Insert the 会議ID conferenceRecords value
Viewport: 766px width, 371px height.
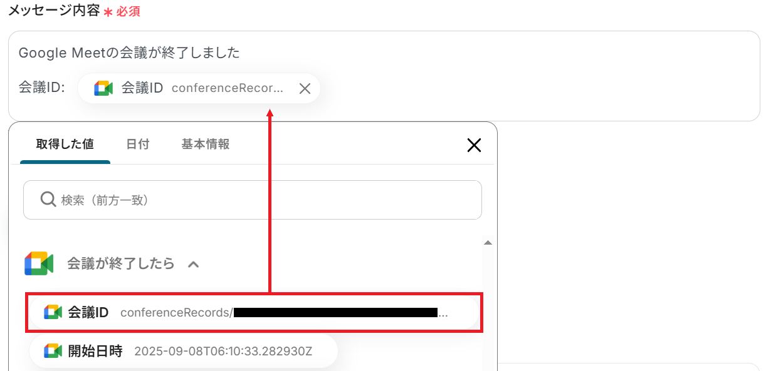254,312
